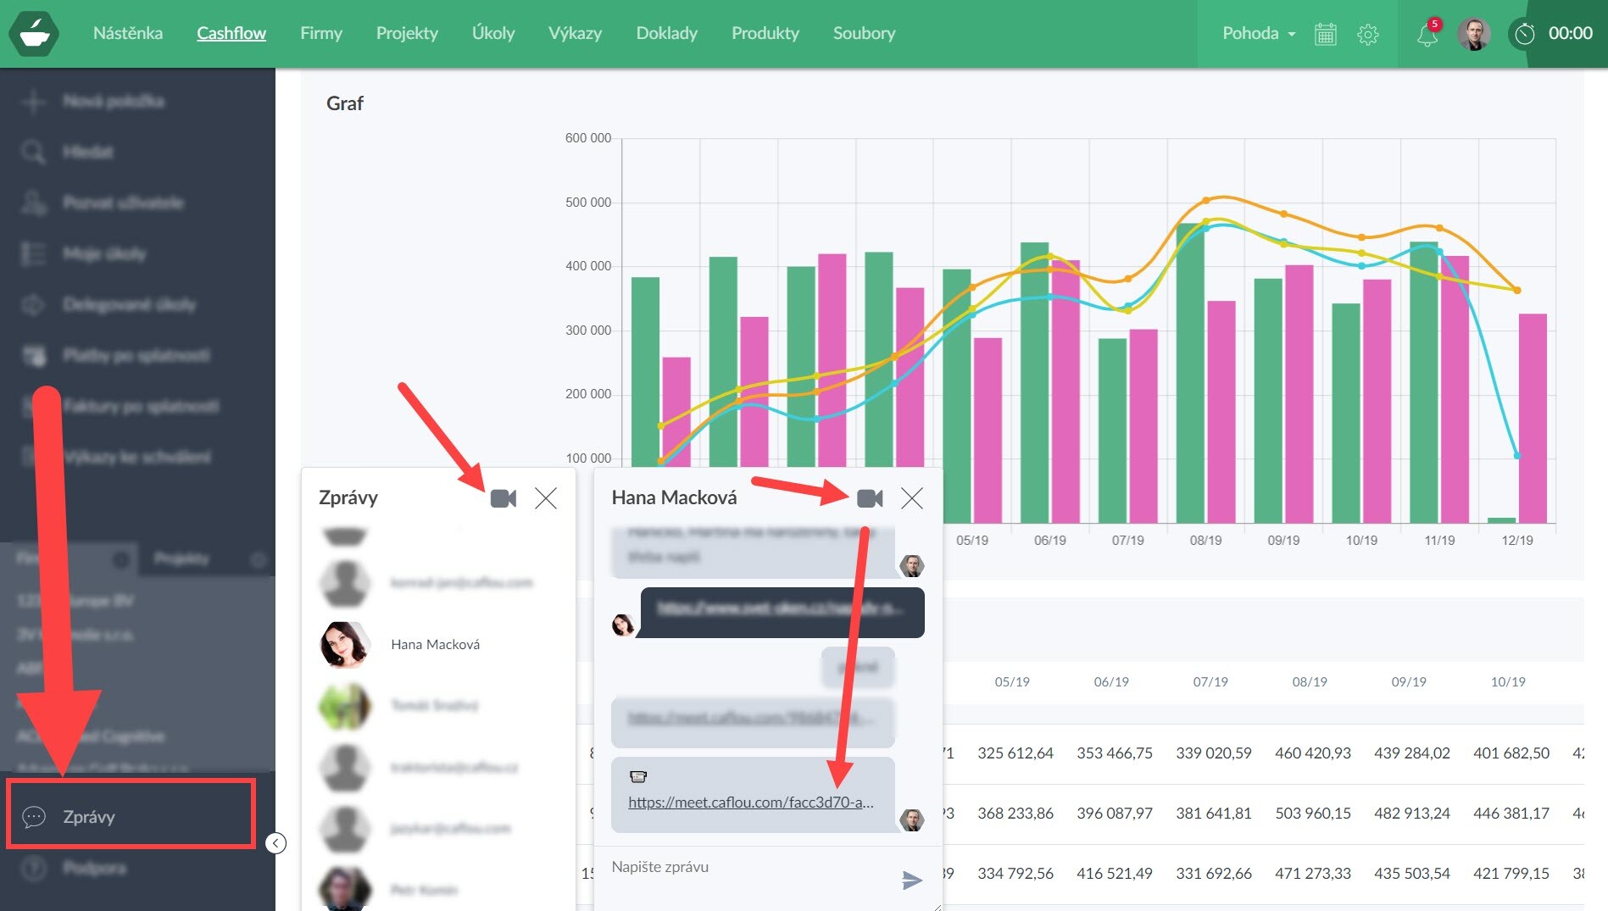Open the Doklady menu item
This screenshot has width=1608, height=911.
(666, 34)
